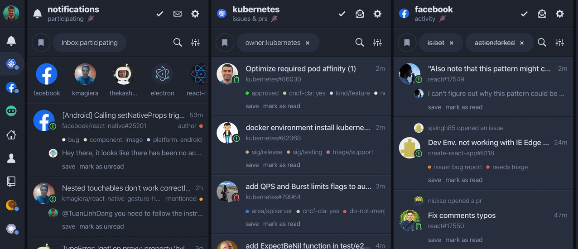Mark kubernetes#86030 as read
The image size is (578, 249).
281,106
